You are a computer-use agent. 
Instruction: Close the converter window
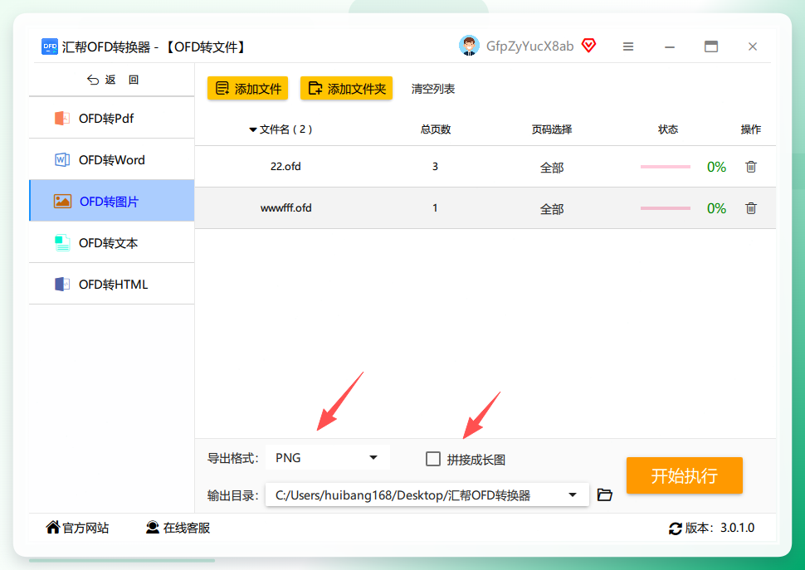pos(753,46)
